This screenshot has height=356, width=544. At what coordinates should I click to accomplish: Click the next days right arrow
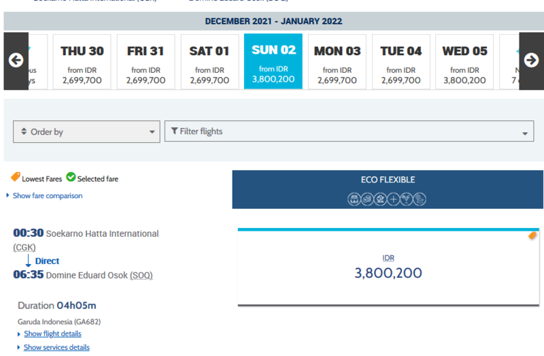(x=531, y=61)
